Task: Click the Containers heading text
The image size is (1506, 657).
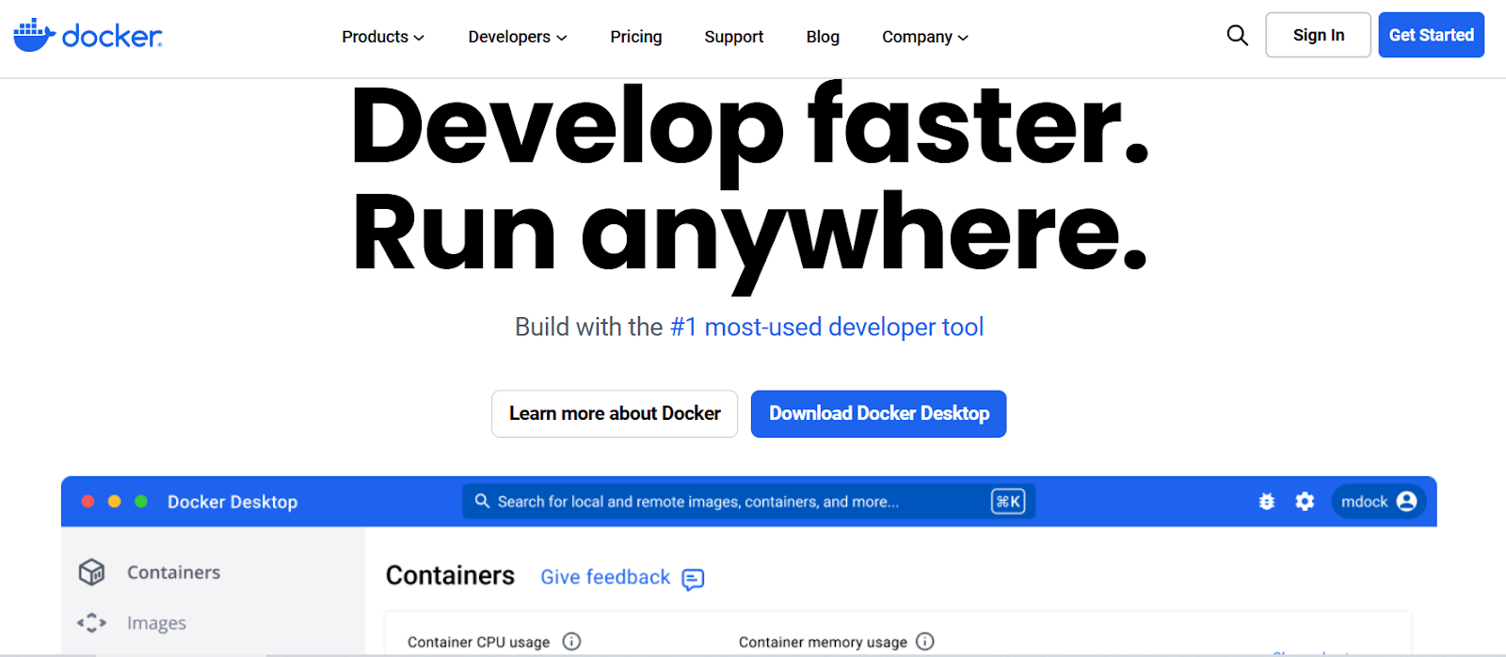Action: coord(450,575)
